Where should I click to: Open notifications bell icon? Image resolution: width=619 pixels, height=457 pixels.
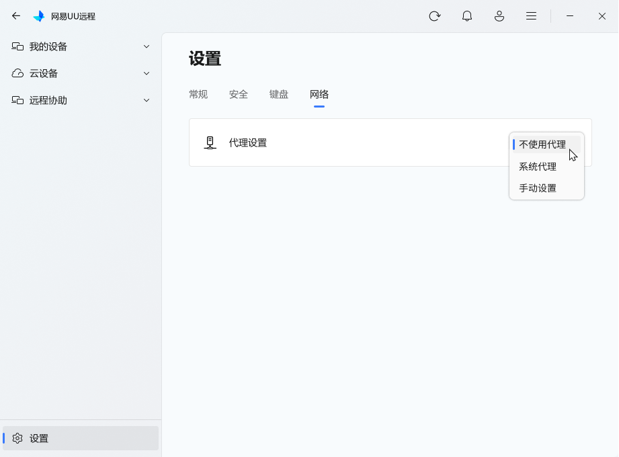click(467, 16)
